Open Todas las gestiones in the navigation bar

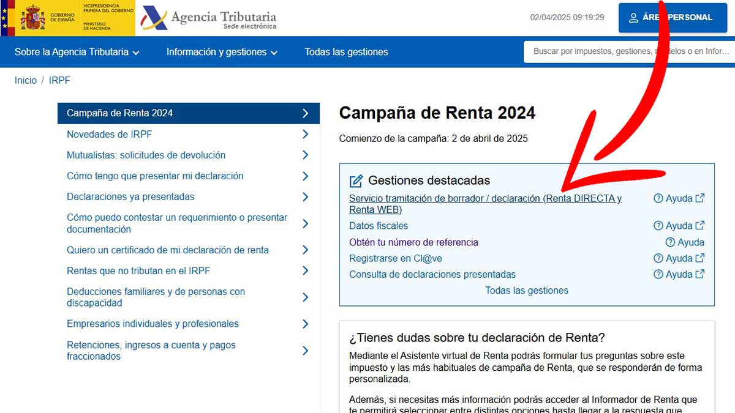(346, 52)
